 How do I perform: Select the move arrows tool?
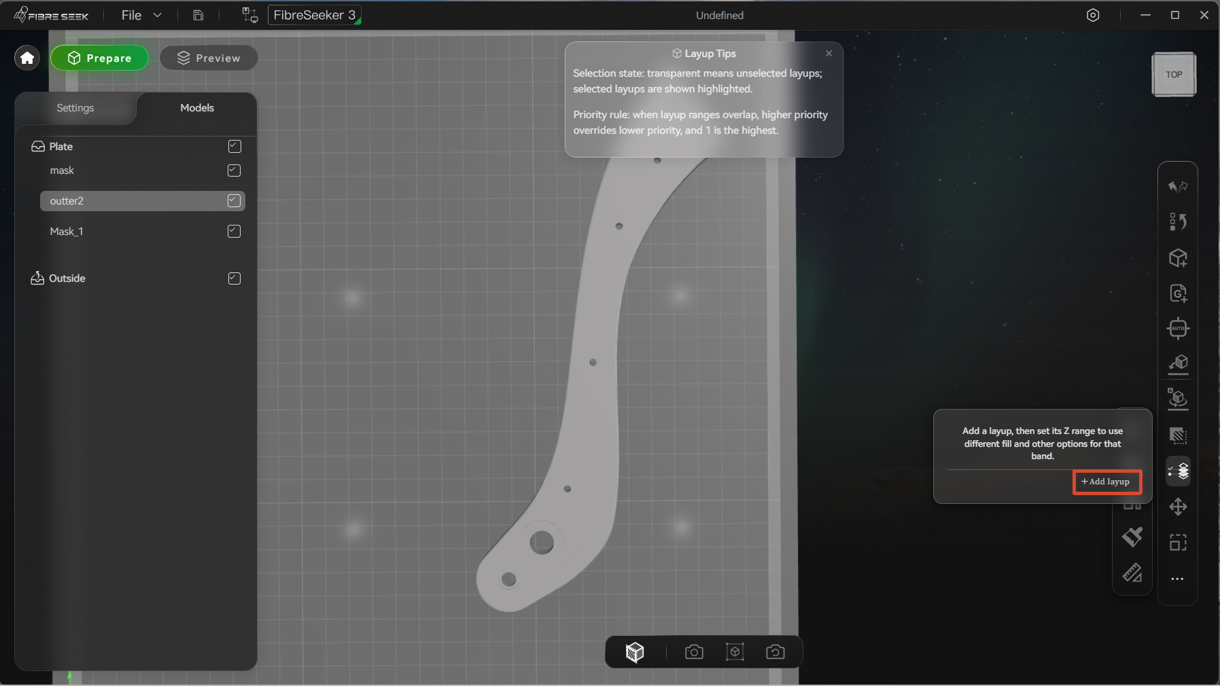pos(1178,507)
